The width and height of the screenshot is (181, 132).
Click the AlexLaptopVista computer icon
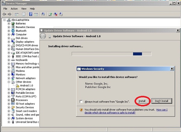pyautogui.click(x=9, y=20)
